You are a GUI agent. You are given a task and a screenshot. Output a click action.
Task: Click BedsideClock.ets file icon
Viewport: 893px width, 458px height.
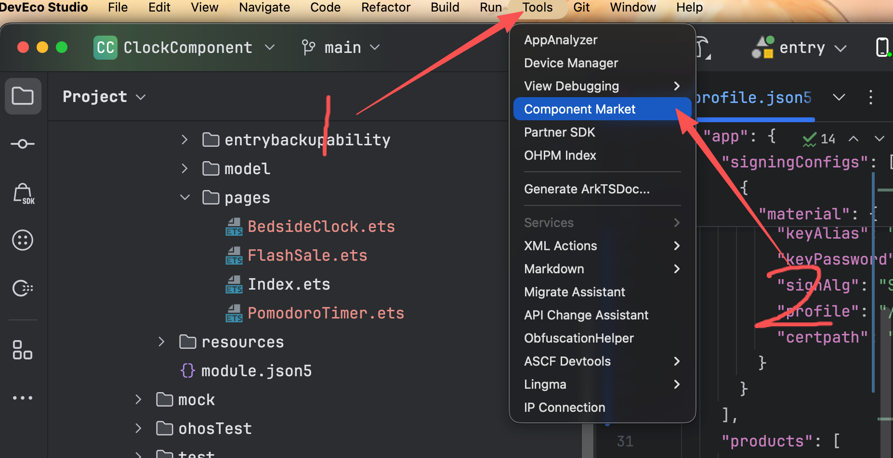pos(234,227)
